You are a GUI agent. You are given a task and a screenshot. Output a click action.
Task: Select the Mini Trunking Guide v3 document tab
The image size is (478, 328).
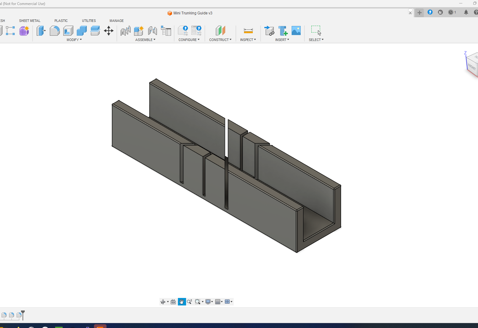pyautogui.click(x=190, y=13)
